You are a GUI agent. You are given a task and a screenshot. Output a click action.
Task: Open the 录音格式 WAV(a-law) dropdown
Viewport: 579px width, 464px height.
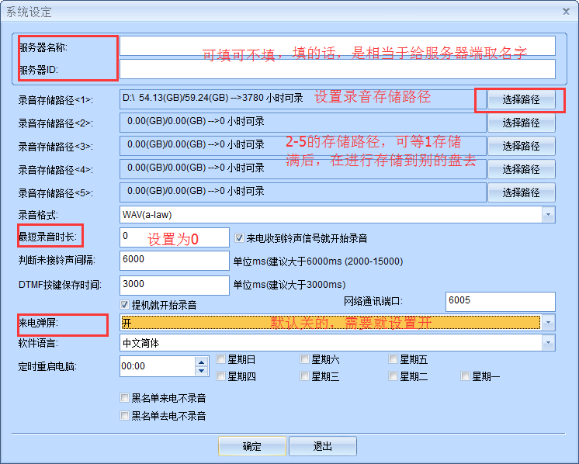(x=548, y=215)
